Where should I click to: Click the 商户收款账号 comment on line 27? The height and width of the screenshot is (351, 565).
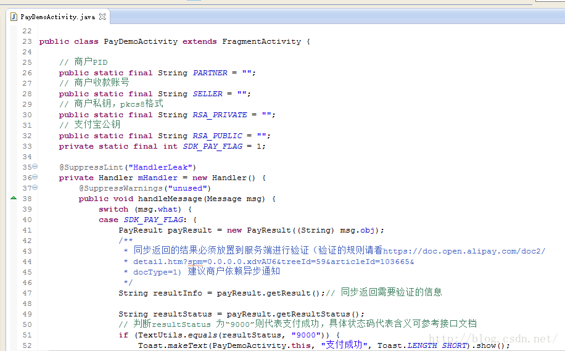[94, 83]
